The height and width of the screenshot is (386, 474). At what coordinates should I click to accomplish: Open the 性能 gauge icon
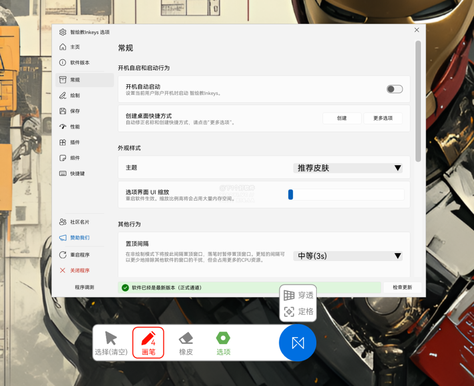[63, 127]
